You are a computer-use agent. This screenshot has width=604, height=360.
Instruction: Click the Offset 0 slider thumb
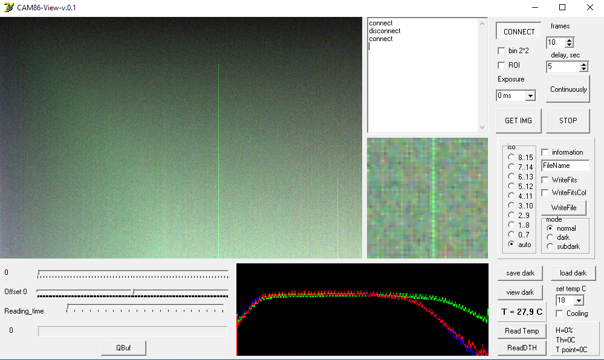coord(133,292)
